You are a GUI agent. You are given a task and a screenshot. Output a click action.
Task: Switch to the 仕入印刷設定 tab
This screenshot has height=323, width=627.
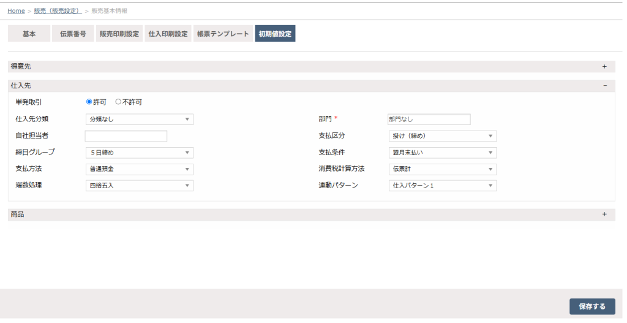coord(168,34)
